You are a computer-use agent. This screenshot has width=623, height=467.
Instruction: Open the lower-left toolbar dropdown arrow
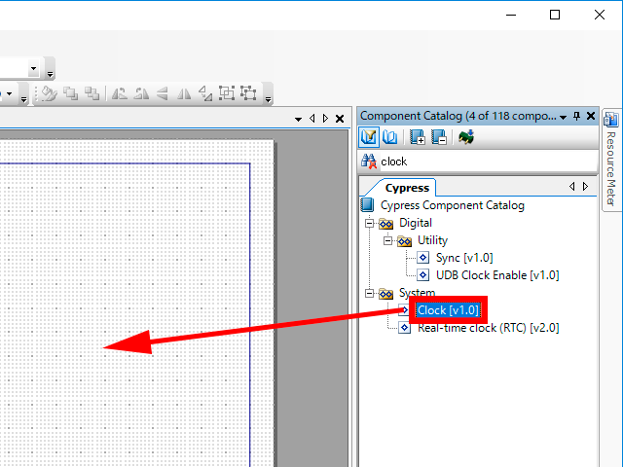point(10,94)
